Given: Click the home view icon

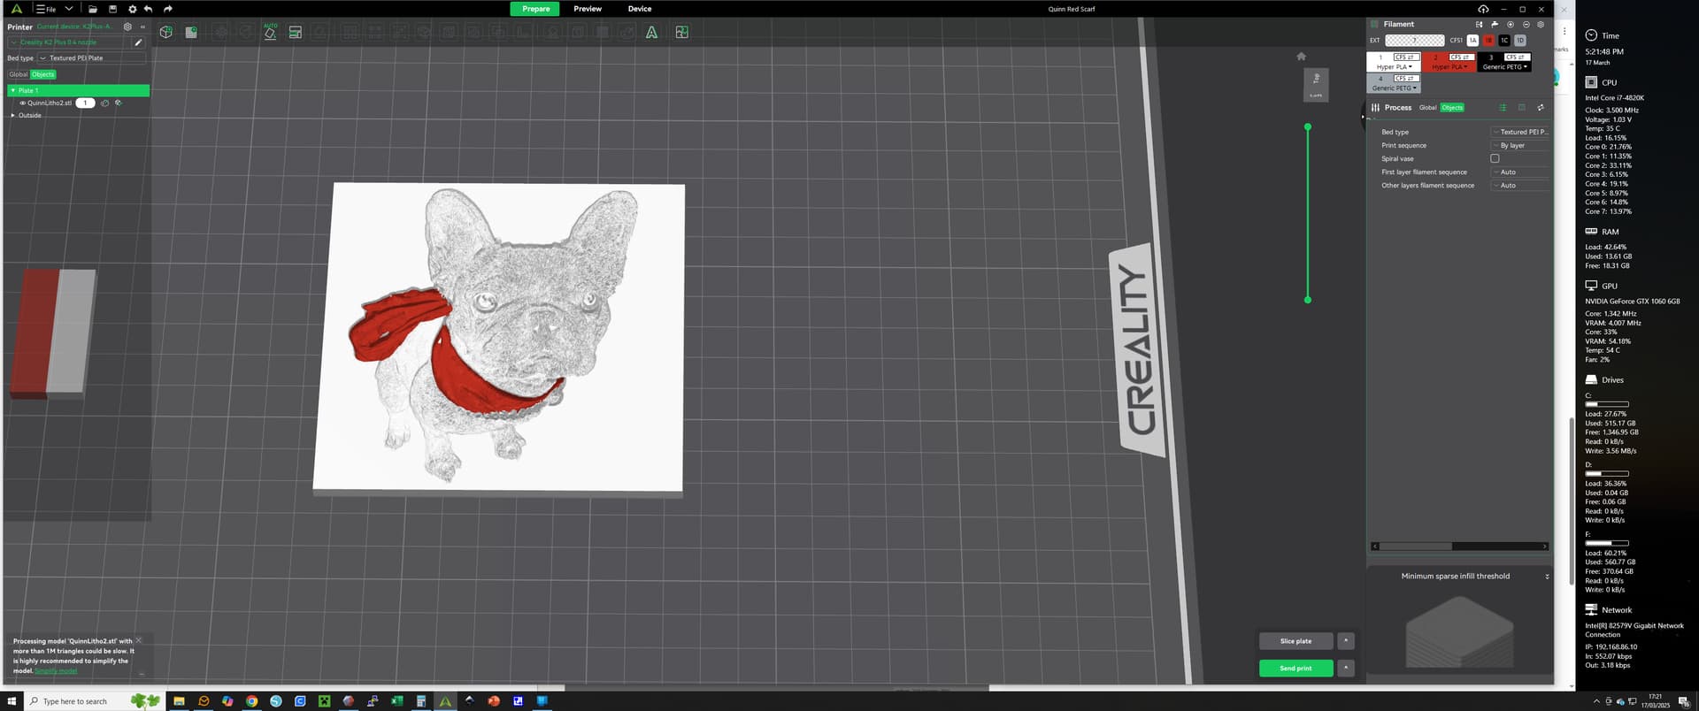Looking at the screenshot, I should click(1301, 57).
